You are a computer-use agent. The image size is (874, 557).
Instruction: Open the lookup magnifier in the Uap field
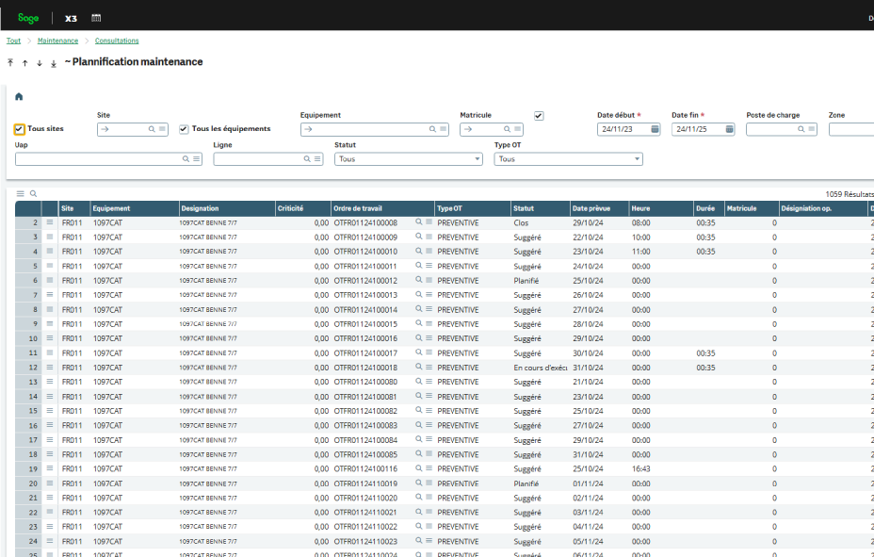tap(186, 158)
